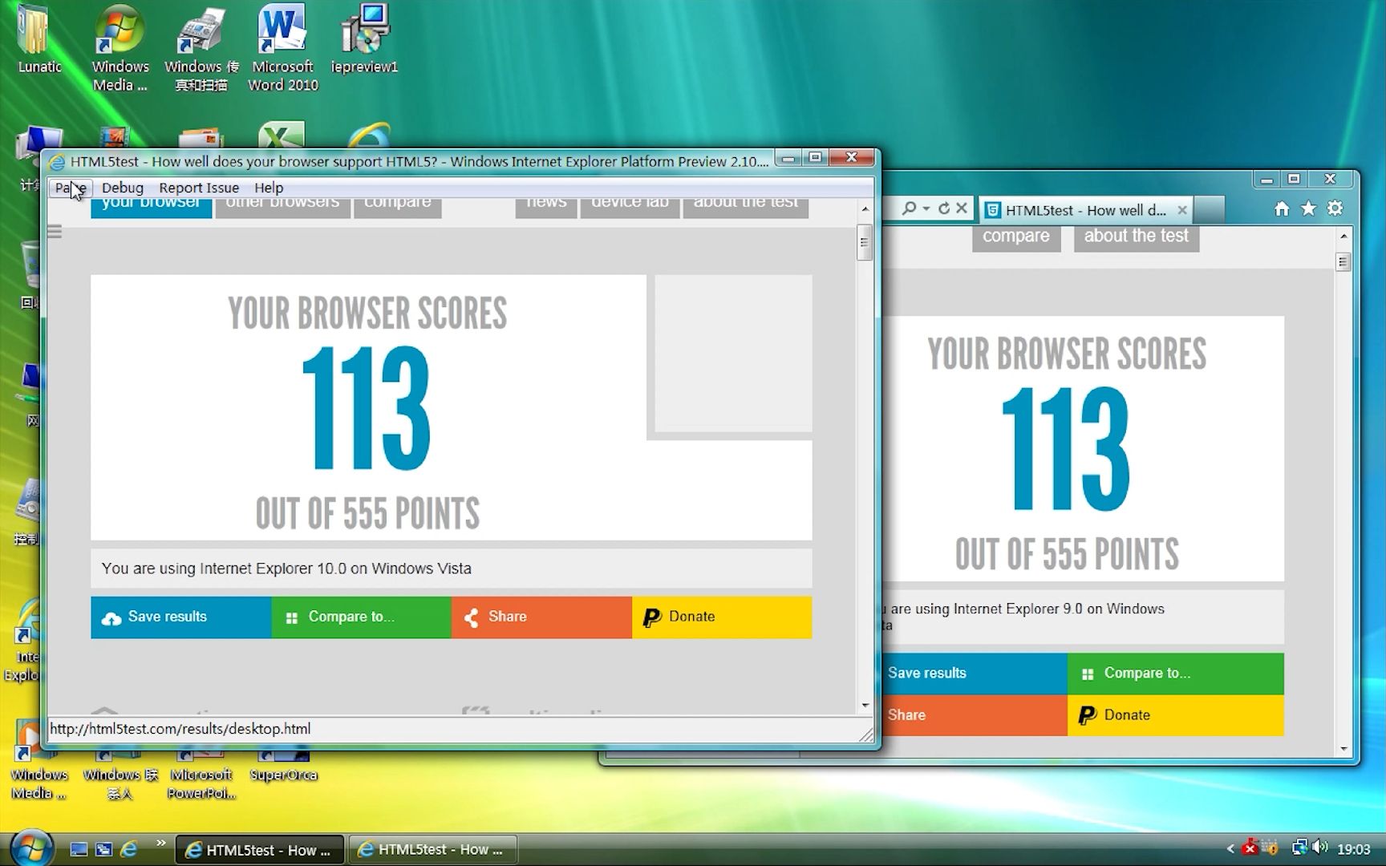Click the network tray icon
This screenshot has height=866, width=1386.
[x=1299, y=848]
